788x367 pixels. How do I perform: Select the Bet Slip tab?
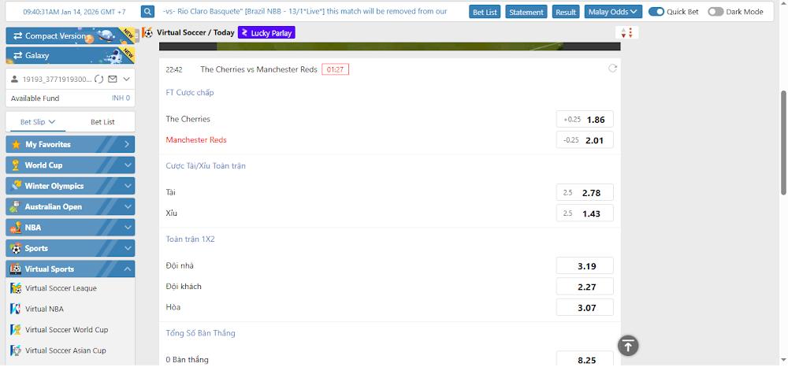38,122
